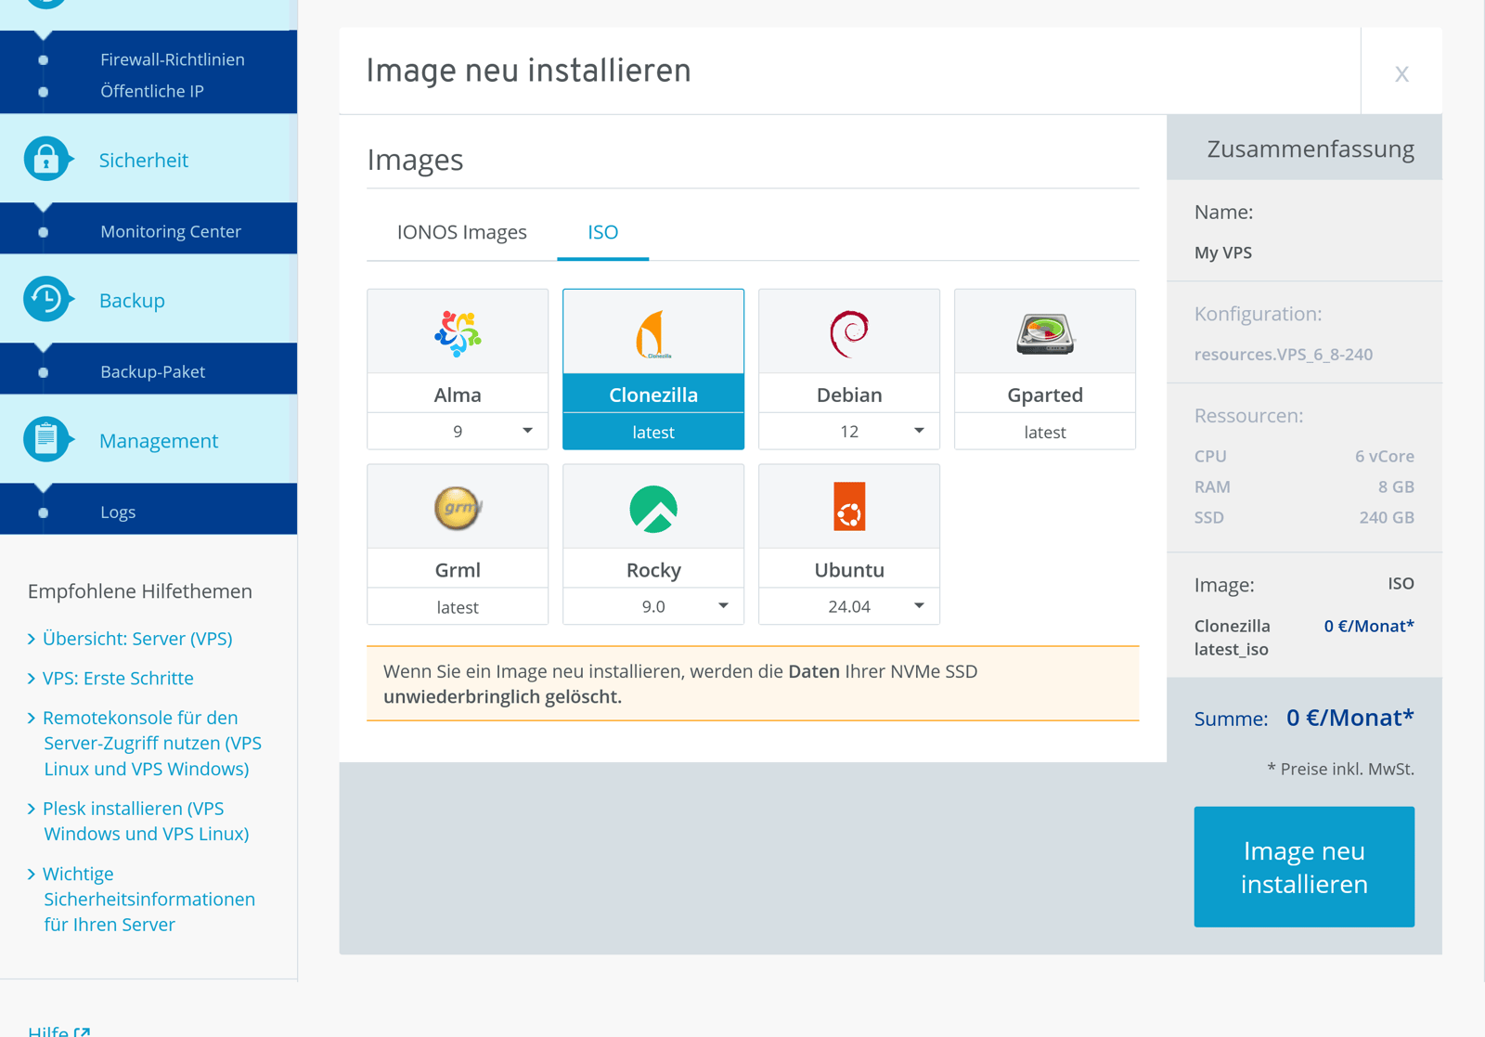This screenshot has width=1485, height=1037.
Task: Select the Debian image icon
Action: pyautogui.click(x=848, y=331)
